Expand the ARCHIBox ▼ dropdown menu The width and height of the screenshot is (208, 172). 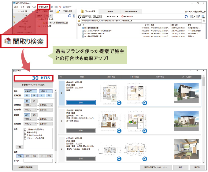click(x=127, y=17)
